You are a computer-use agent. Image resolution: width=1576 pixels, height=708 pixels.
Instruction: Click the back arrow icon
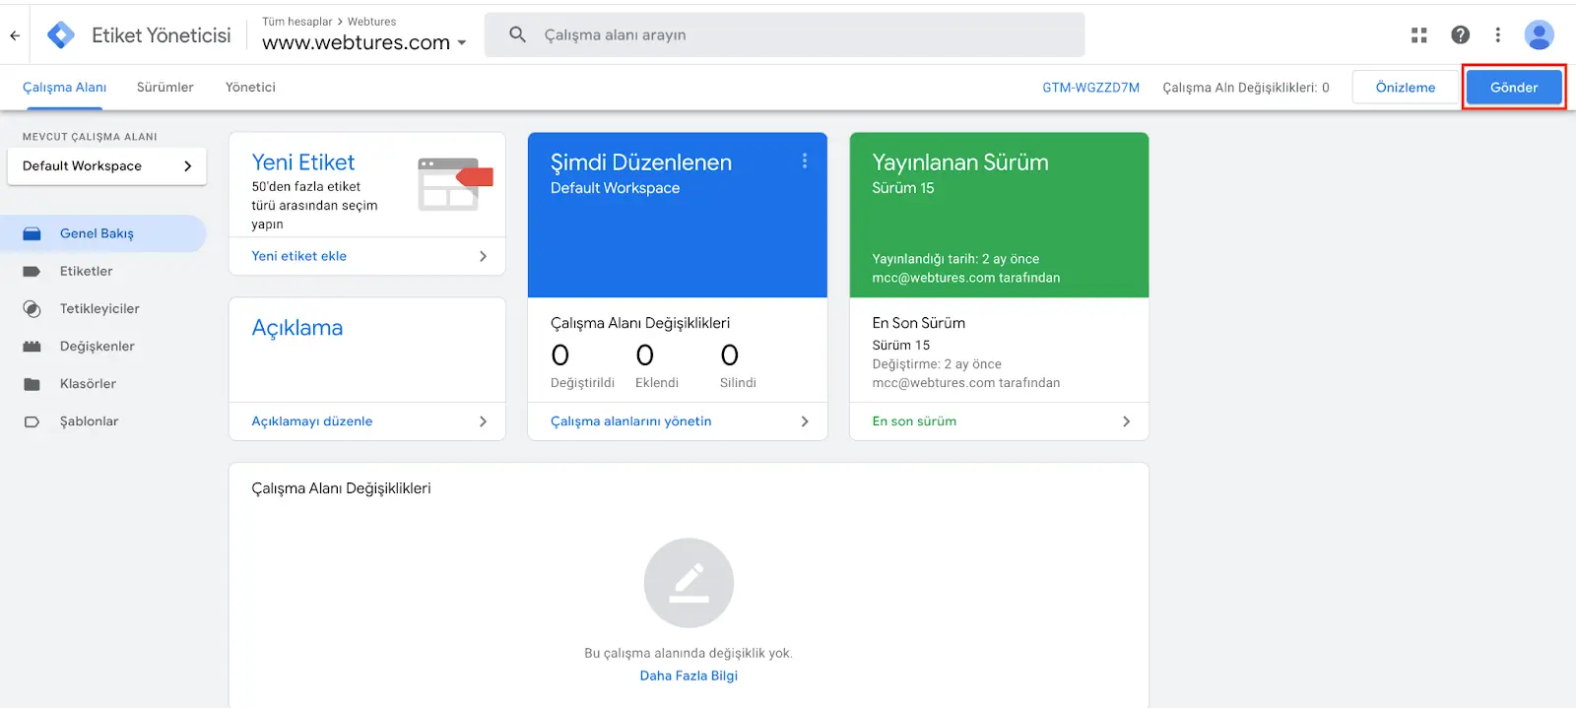pos(15,35)
